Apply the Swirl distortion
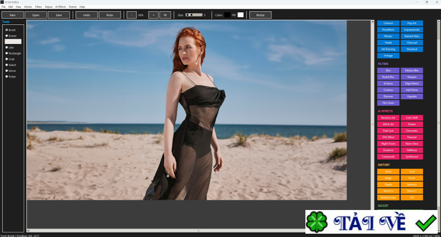Viewport: 441px width, 237px height. (x=412, y=171)
